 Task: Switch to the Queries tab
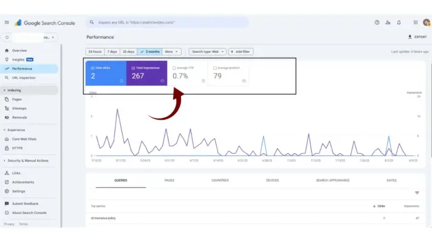(121, 180)
